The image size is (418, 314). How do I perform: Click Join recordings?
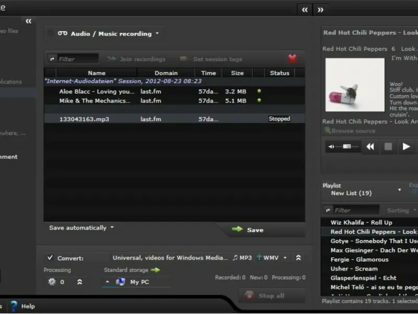click(x=136, y=59)
